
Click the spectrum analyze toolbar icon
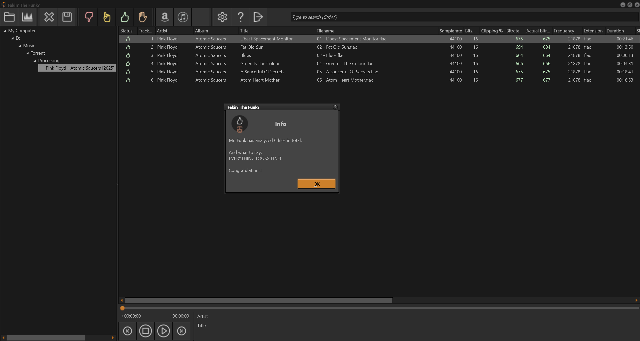(27, 17)
